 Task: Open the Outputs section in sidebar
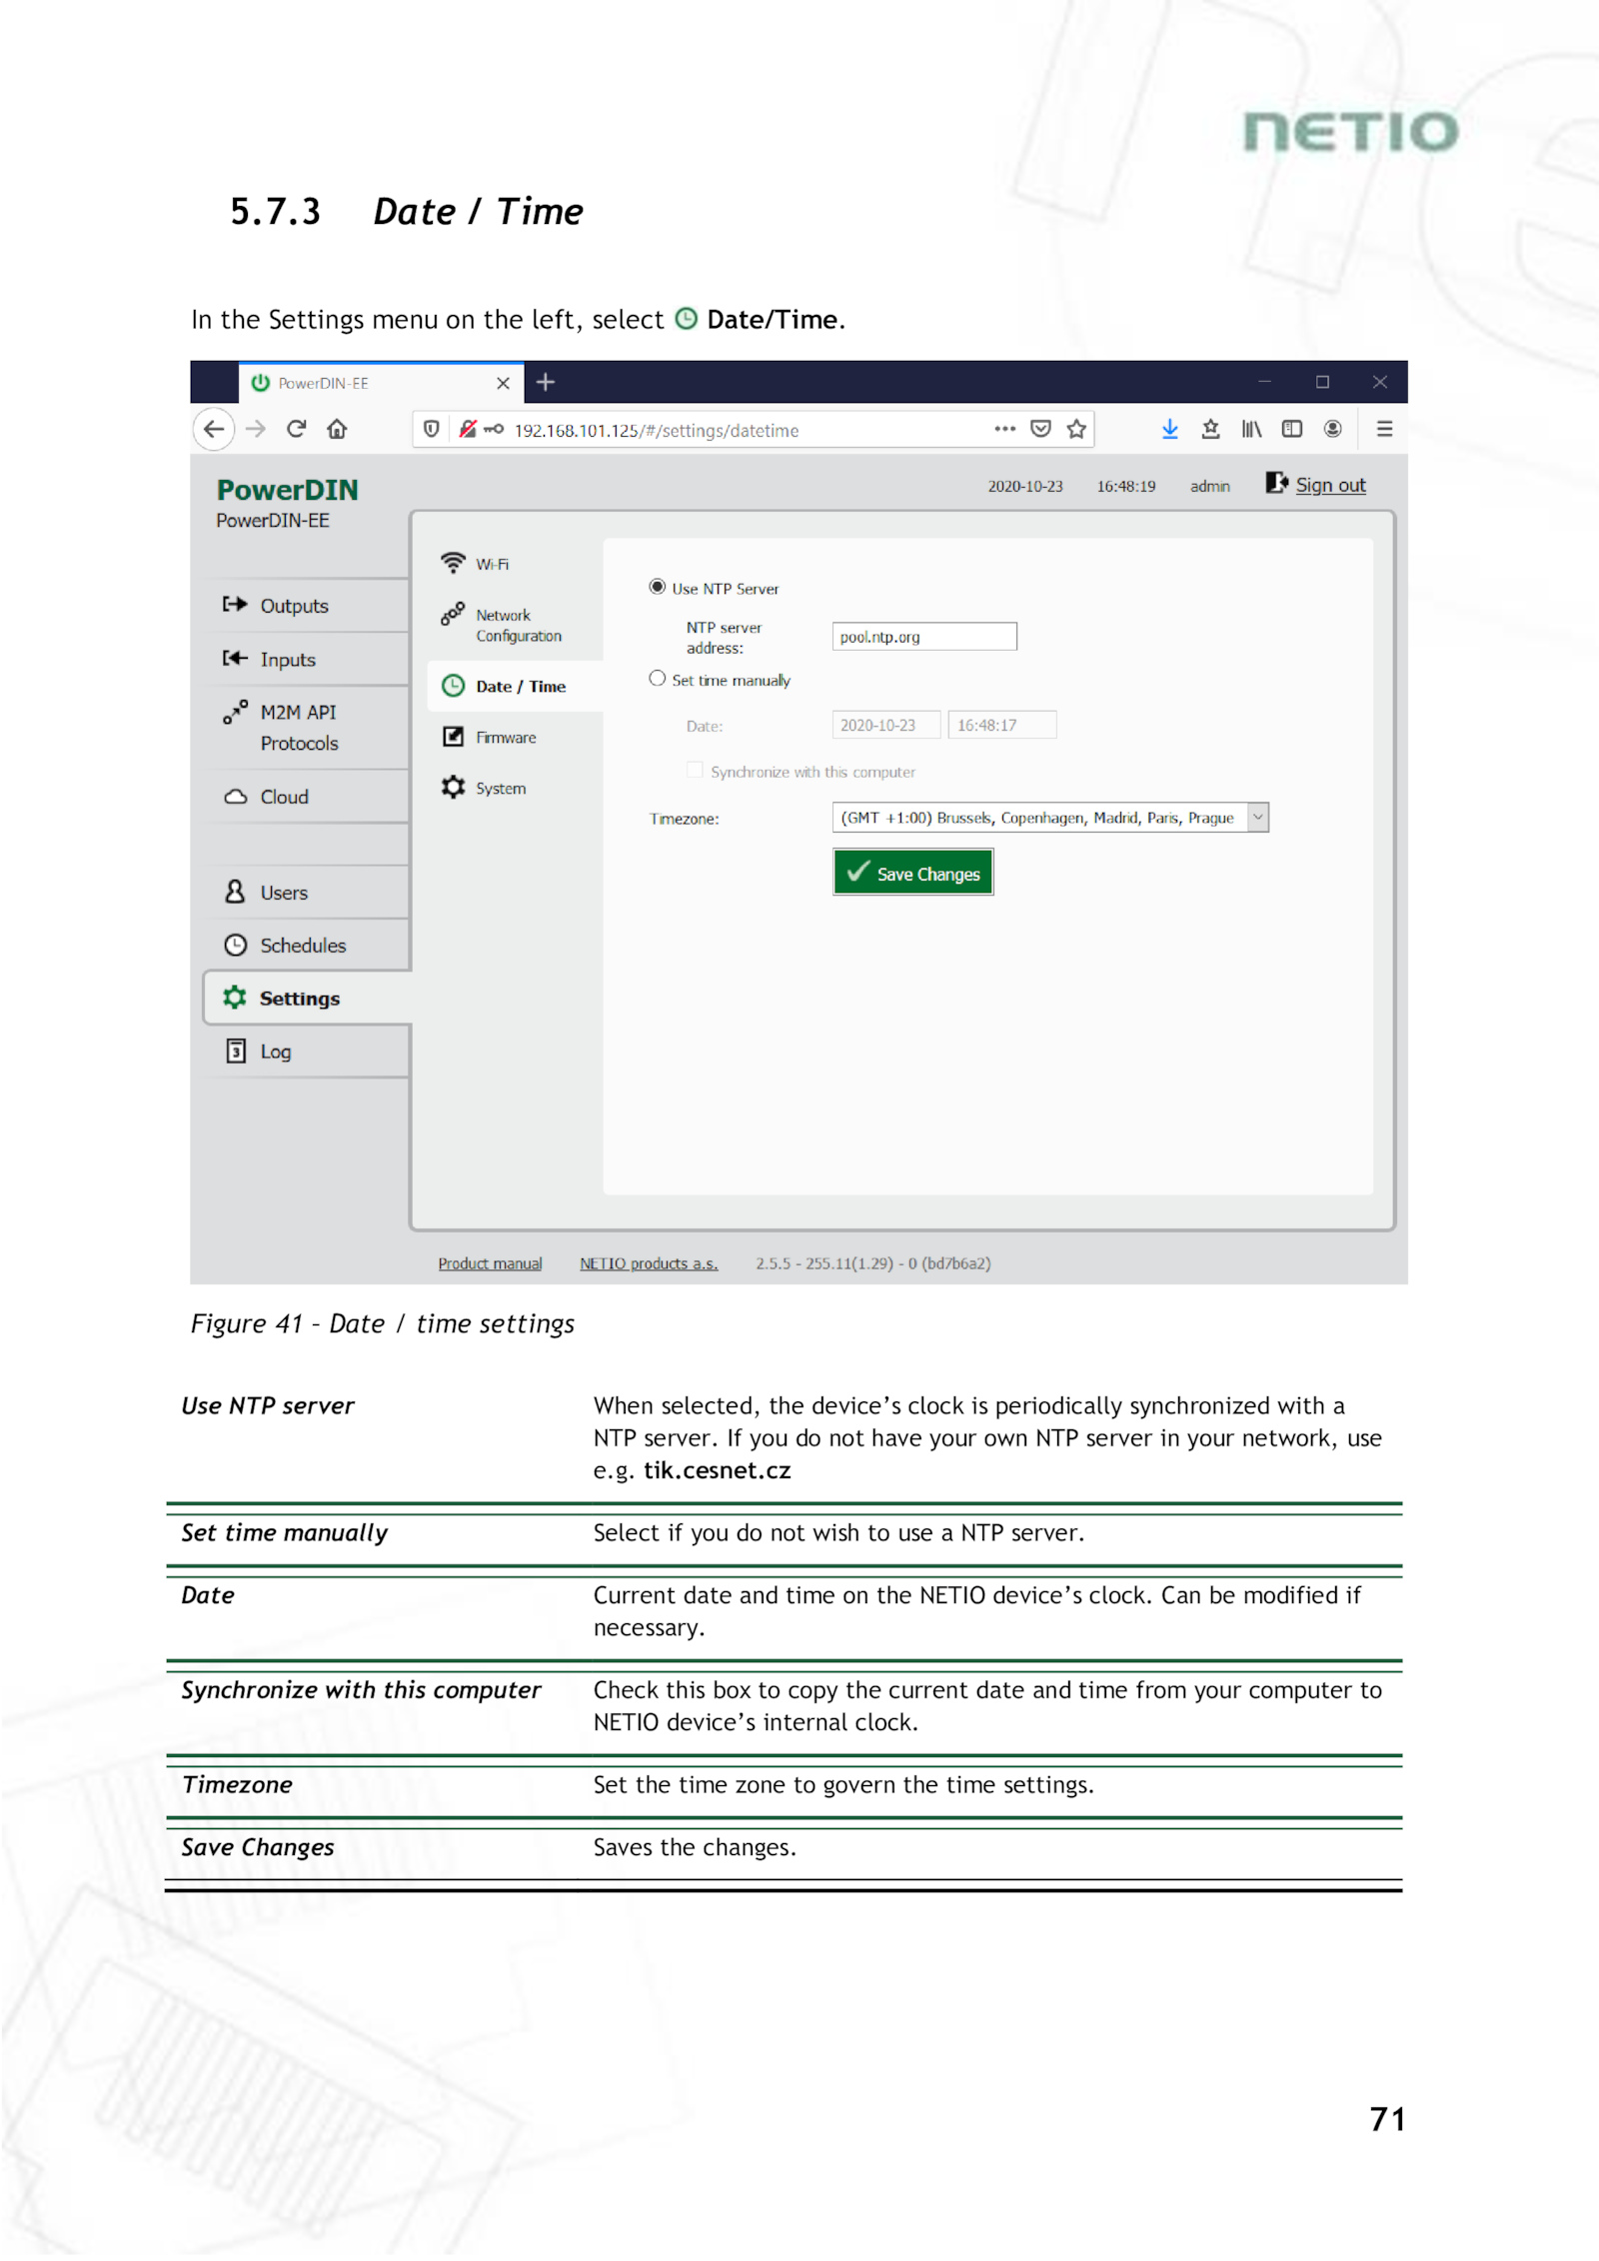coord(294,606)
